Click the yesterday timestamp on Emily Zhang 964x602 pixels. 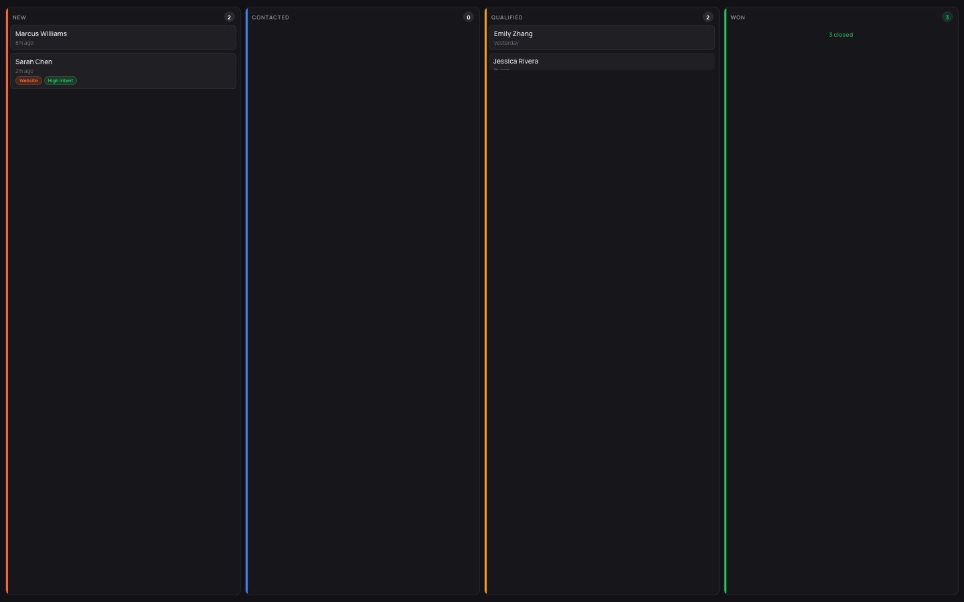506,43
